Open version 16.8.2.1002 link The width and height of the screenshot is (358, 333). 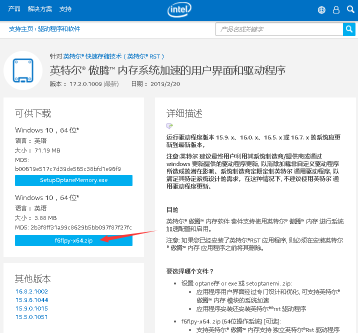pos(31,291)
